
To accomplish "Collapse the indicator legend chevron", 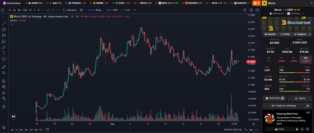I will click(12, 24).
